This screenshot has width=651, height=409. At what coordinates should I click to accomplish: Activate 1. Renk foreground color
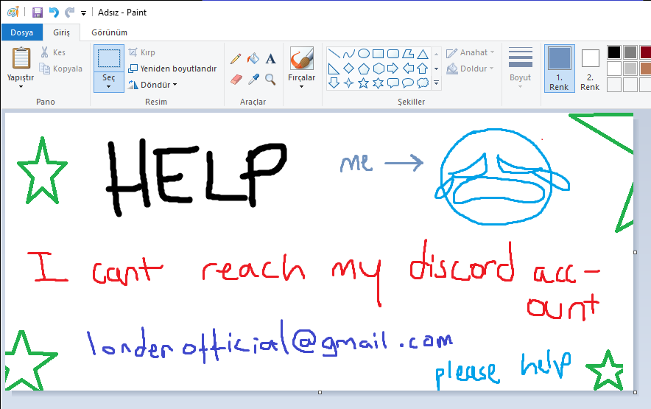(x=559, y=69)
